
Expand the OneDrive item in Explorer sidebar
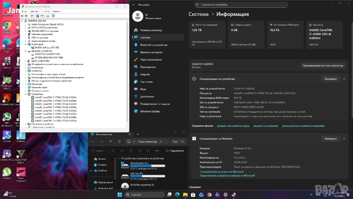click(91, 171)
